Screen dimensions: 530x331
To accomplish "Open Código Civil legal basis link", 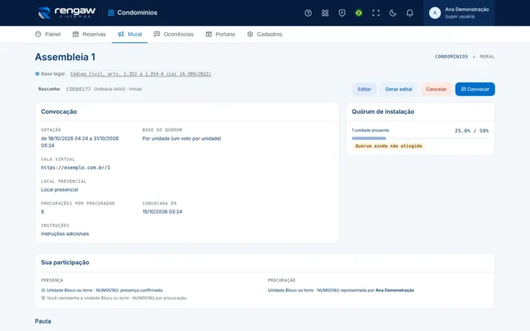I will [x=141, y=74].
